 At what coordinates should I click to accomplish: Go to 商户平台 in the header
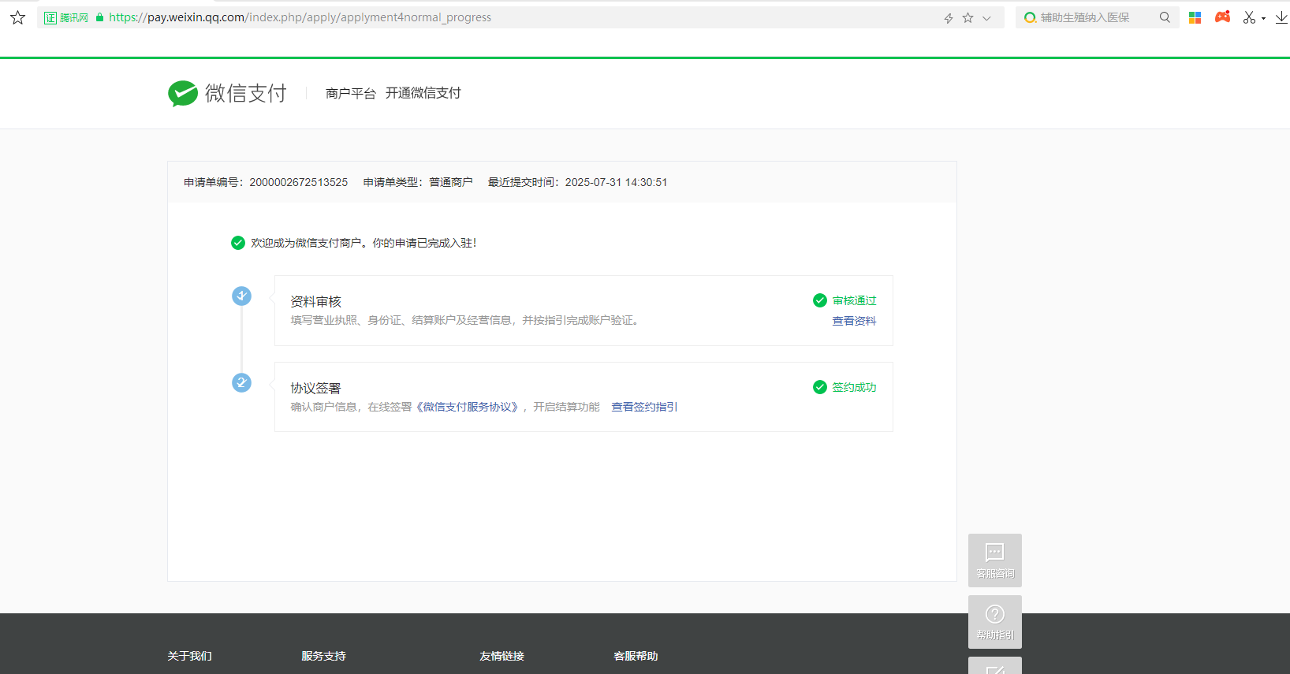(x=351, y=93)
